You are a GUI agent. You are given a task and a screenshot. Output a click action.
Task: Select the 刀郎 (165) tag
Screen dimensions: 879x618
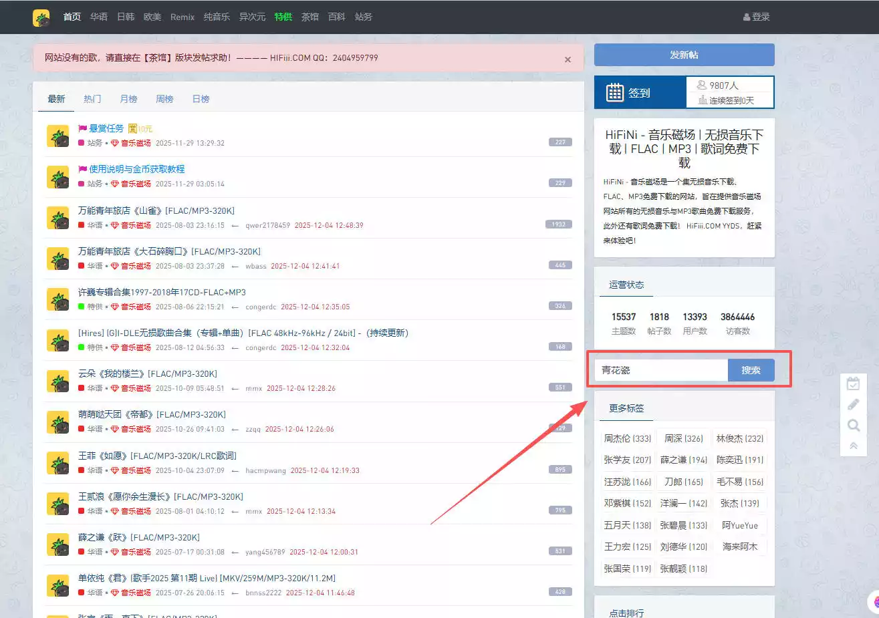[683, 482]
